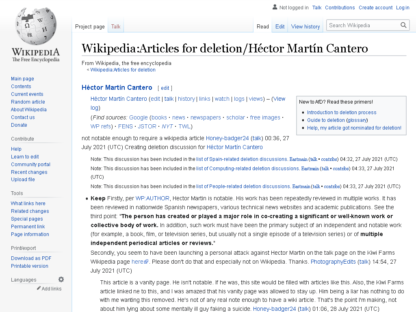This screenshot has height=312, width=416.
Task: Click the article 'history' link
Action: 186,99
